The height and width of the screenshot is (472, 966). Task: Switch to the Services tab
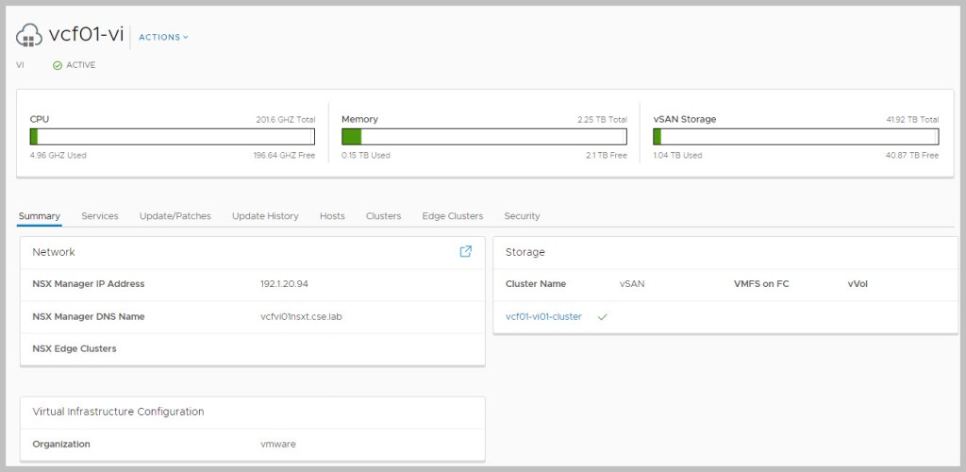100,216
